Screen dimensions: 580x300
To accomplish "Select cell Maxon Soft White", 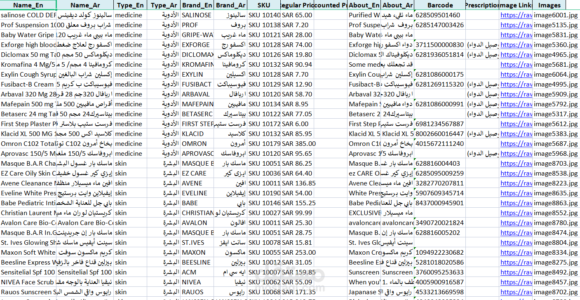I will click(28, 253).
